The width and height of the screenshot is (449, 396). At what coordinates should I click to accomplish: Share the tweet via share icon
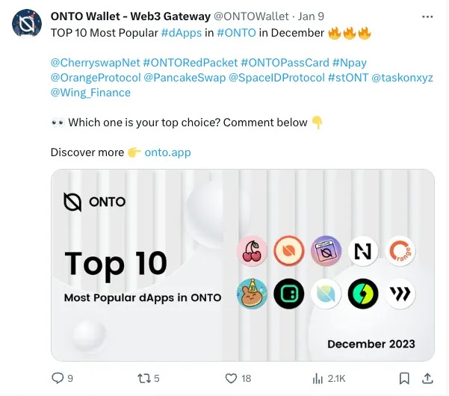point(428,378)
